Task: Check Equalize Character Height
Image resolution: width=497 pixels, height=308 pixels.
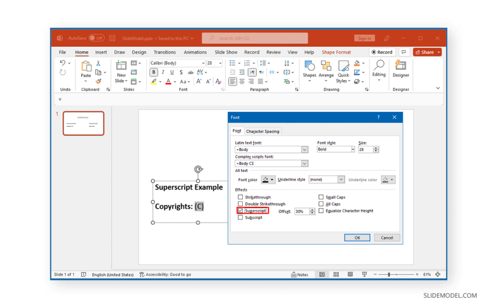Action: pyautogui.click(x=321, y=211)
